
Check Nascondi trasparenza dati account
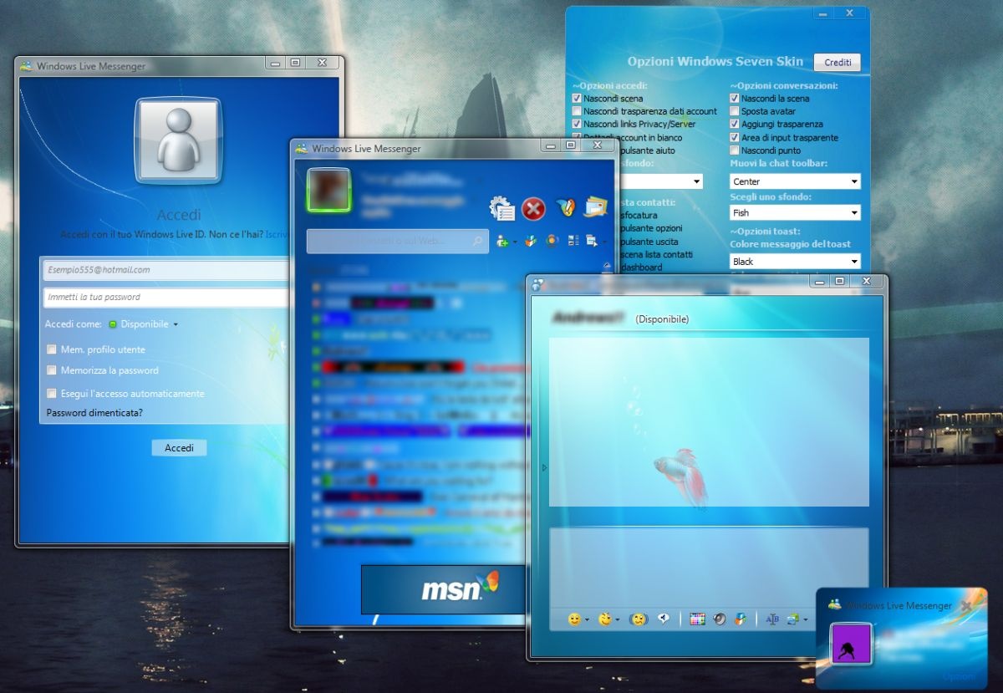click(x=577, y=111)
